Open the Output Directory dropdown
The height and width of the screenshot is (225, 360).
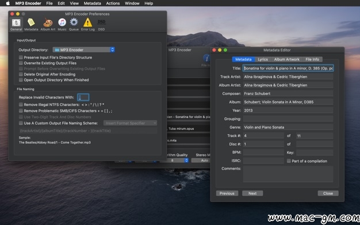tap(83, 49)
